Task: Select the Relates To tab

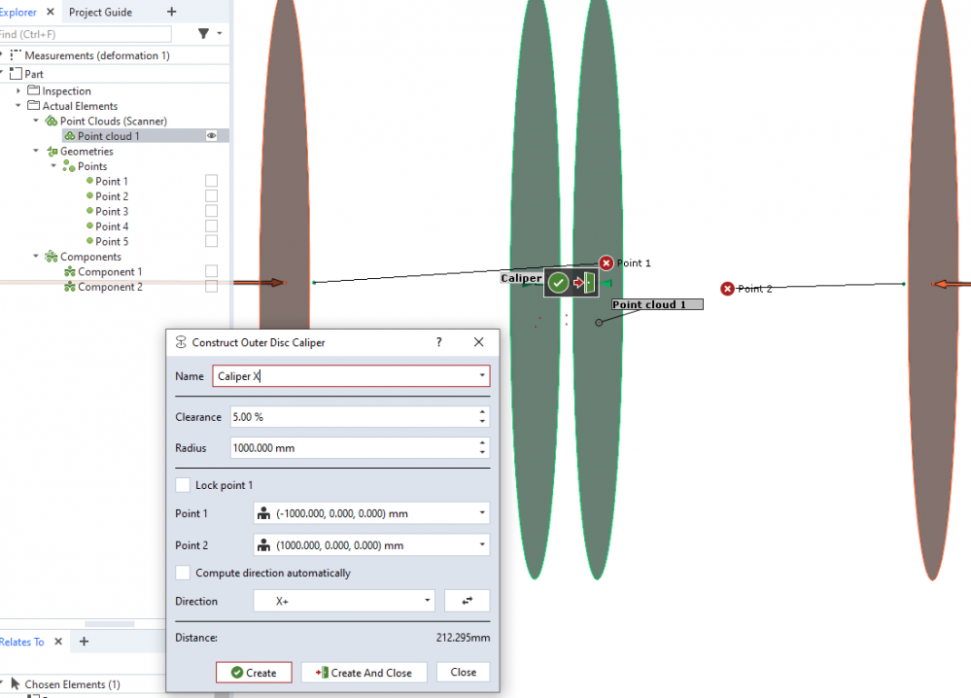Action: [21, 642]
